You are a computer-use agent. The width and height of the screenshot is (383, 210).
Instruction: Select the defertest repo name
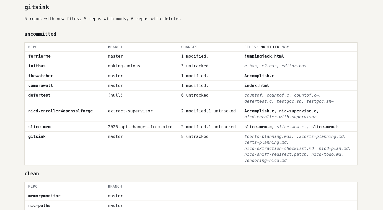click(x=39, y=95)
